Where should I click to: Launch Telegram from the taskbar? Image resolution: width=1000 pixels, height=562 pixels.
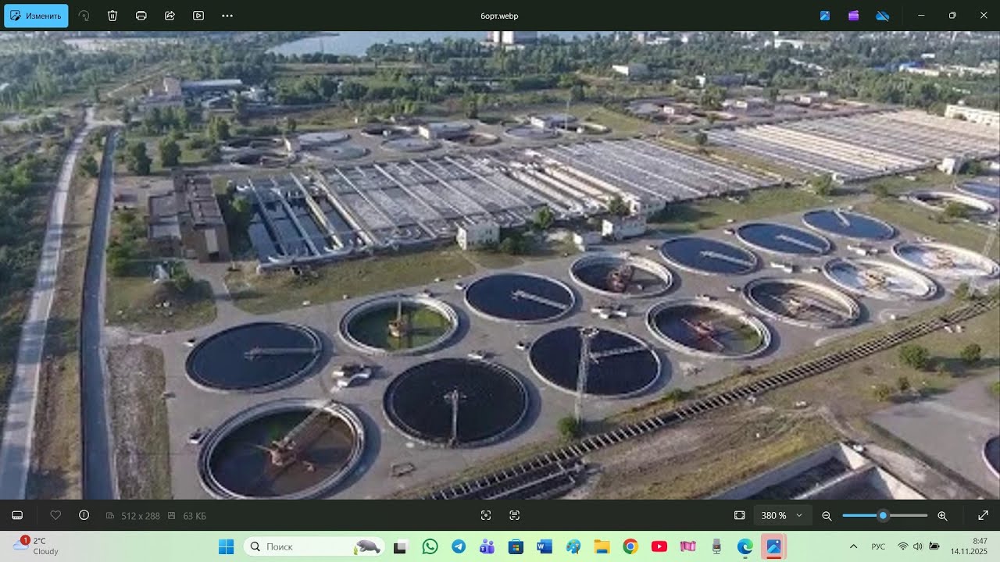(x=459, y=546)
